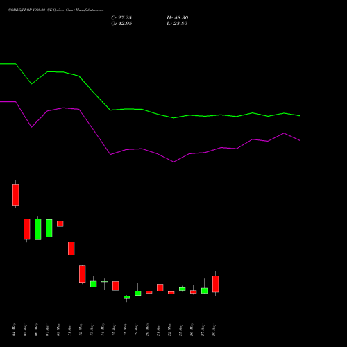Select the red candlestick above 12 May

(83, 274)
